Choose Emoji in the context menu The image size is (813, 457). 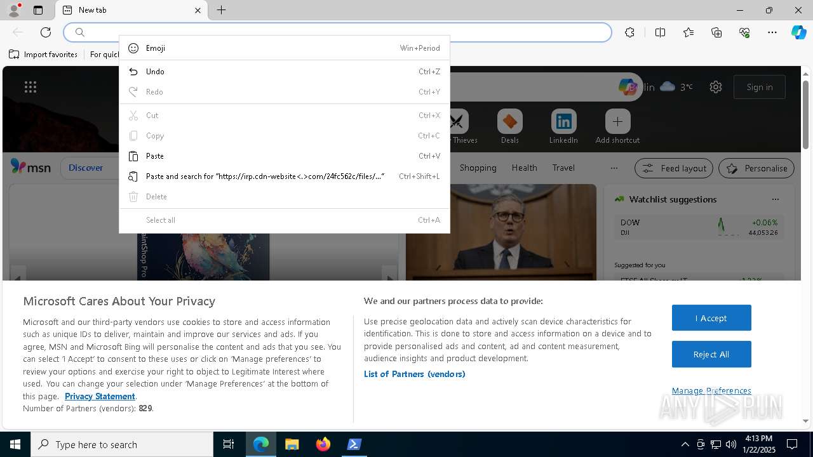[285, 48]
